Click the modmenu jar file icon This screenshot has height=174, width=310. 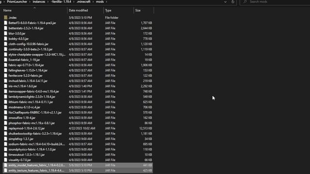point(5,107)
